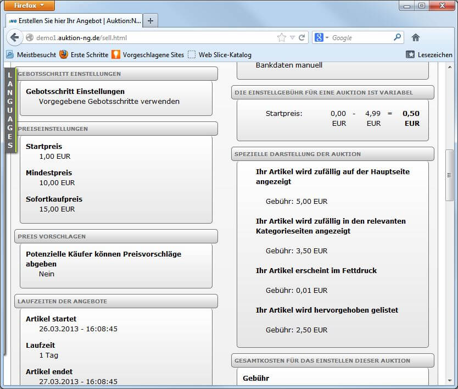This screenshot has height=389, width=458.
Task: Click the Preis vorschlagen section header
Action: pyautogui.click(x=116, y=236)
